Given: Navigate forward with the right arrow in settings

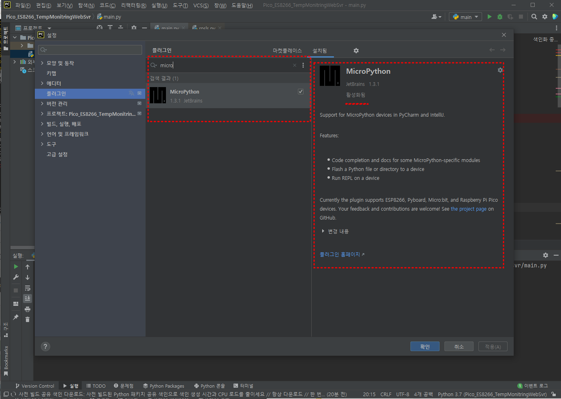Looking at the screenshot, I should (503, 50).
